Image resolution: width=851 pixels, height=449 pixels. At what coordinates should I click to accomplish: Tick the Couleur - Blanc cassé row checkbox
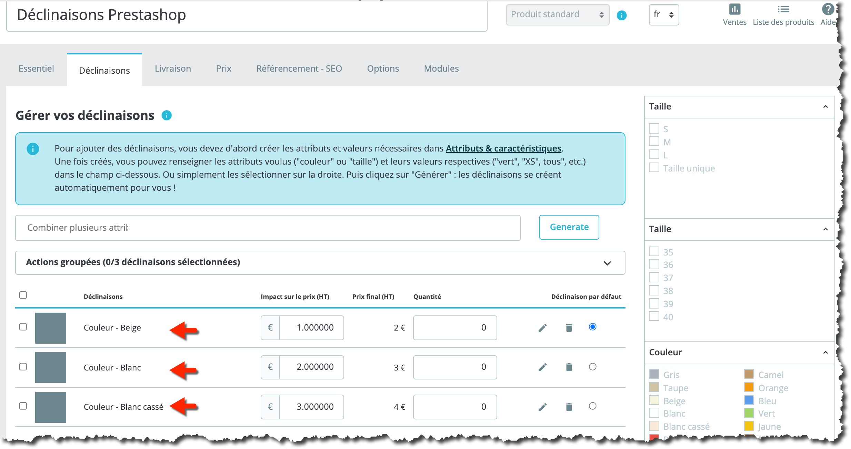pos(23,406)
